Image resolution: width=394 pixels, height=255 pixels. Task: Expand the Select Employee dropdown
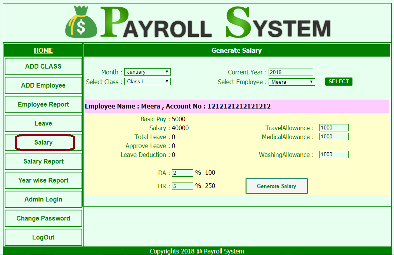click(x=292, y=82)
